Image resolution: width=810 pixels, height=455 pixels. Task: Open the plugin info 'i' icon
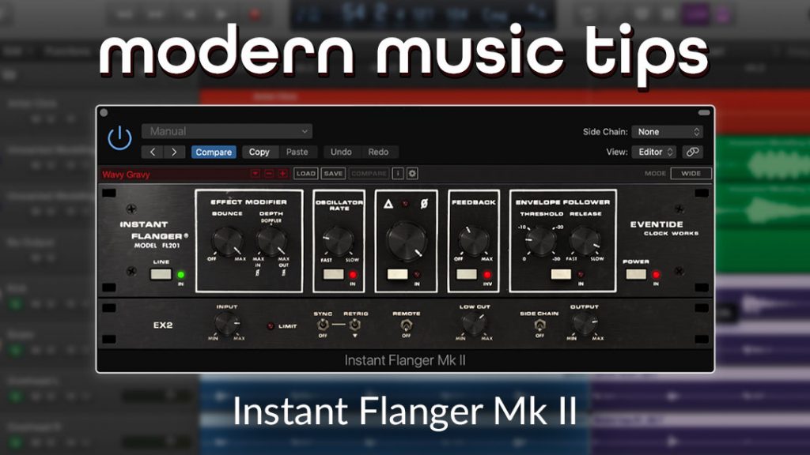tap(397, 174)
